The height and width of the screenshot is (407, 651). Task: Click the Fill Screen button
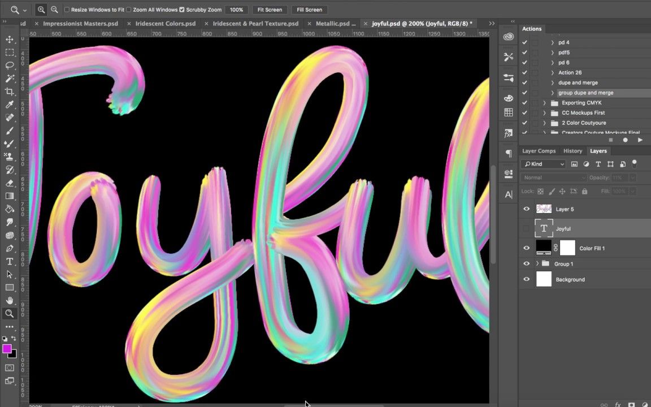pos(309,10)
